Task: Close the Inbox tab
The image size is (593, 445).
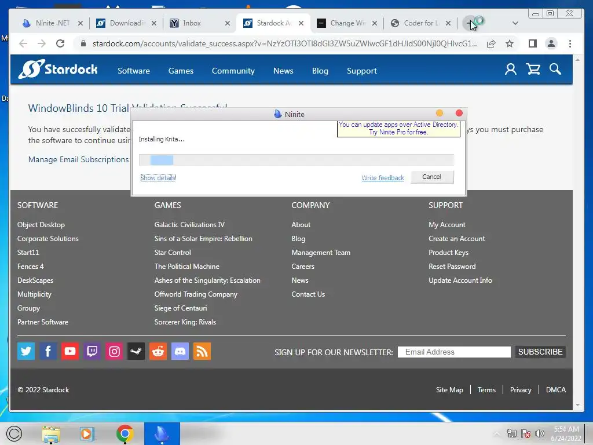Action: pos(227,23)
